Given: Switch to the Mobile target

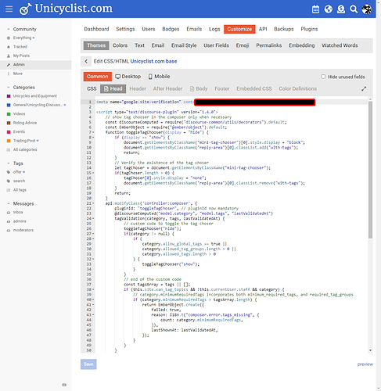Looking at the screenshot, I should 159,77.
